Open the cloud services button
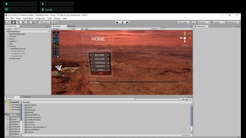 coord(194,22)
